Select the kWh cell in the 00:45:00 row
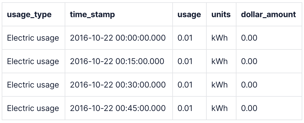The height and width of the screenshot is (123, 304). [x=220, y=108]
